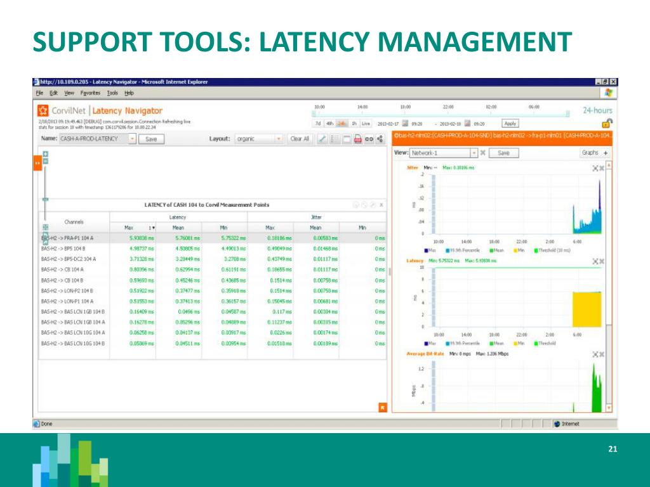The width and height of the screenshot is (650, 487).
Task: Maximize the Average Bit-Rate graph
Action: pos(595,354)
